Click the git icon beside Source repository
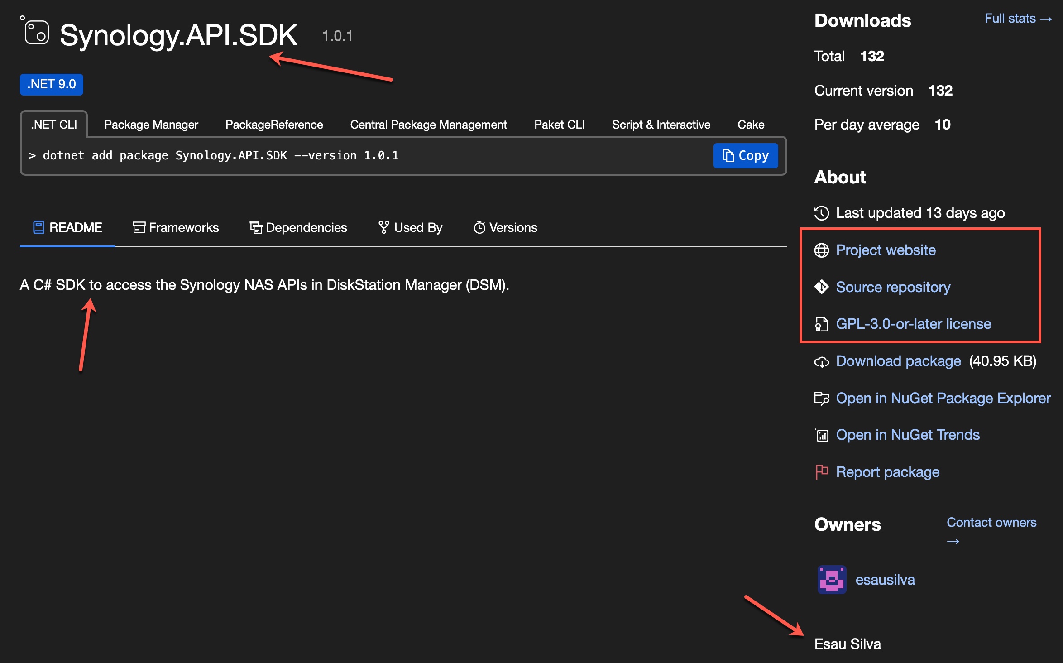1063x663 pixels. click(821, 287)
